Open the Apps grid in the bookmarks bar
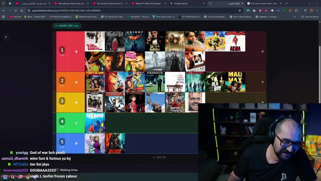Image resolution: width=321 pixels, height=181 pixels. coord(3,17)
